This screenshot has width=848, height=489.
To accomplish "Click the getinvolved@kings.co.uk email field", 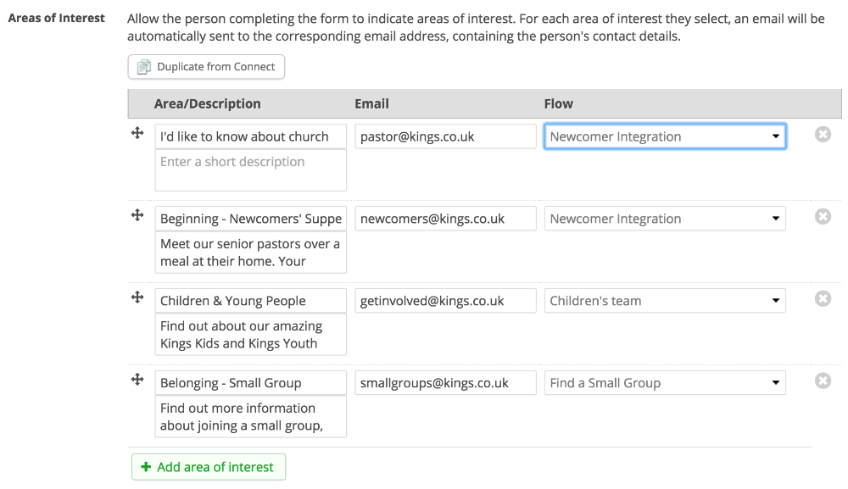I will (x=445, y=301).
